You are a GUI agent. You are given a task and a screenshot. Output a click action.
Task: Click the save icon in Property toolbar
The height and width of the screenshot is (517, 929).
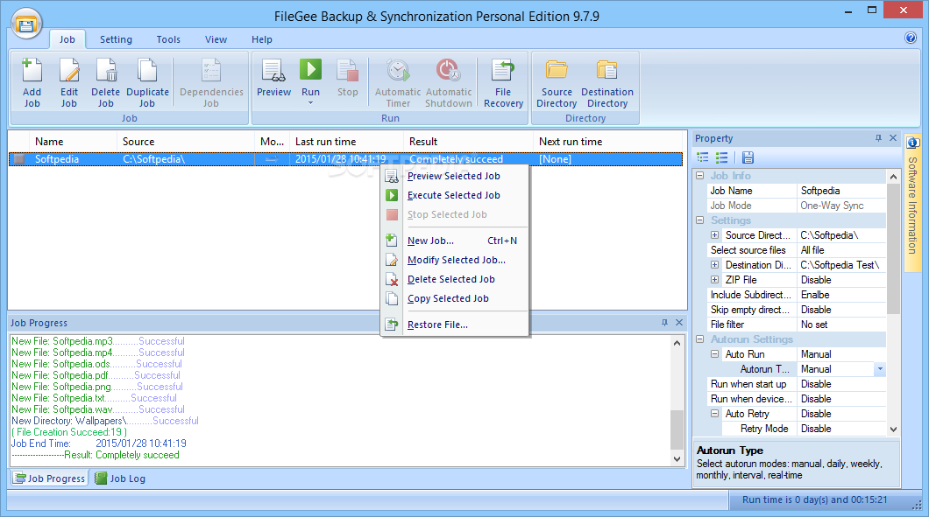pos(748,157)
